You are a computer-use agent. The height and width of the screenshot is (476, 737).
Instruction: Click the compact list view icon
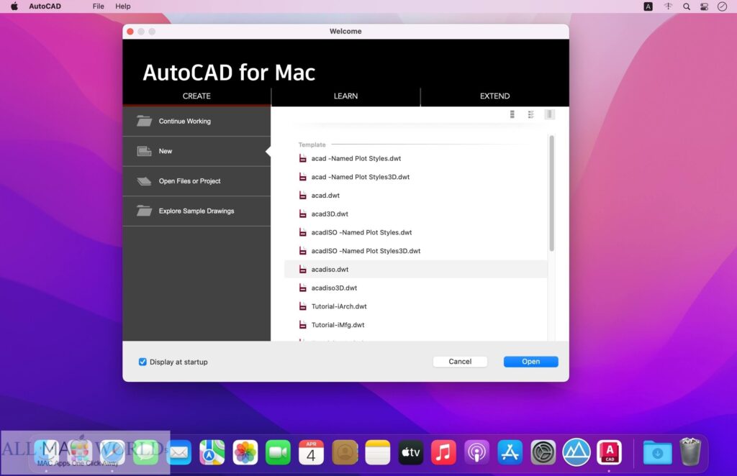click(x=549, y=114)
